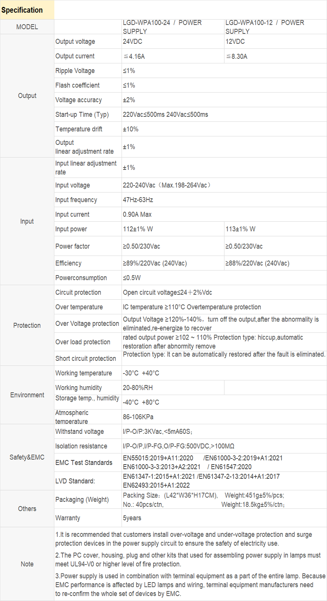Click the Warranty 5years value cell
The width and height of the screenshot is (327, 601).
click(224, 518)
